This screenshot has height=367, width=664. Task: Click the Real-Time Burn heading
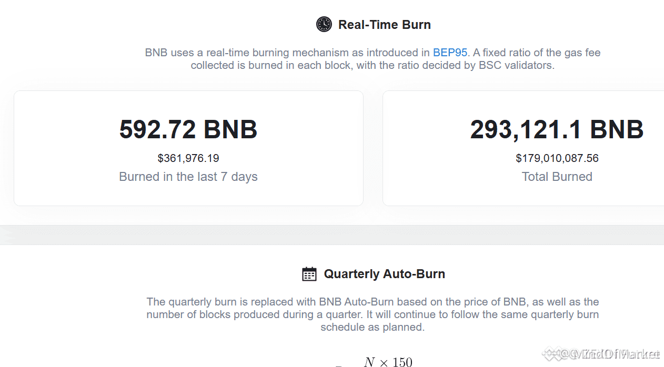[x=385, y=25]
